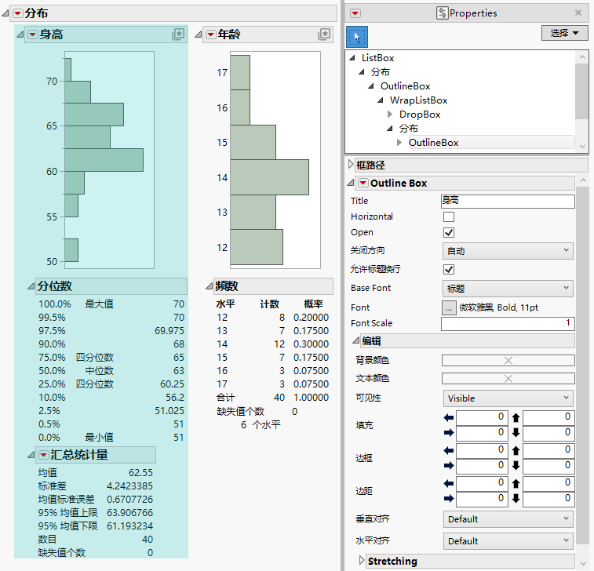Click probability 0.30000 in 频数 table
The height and width of the screenshot is (571, 594).
click(311, 344)
